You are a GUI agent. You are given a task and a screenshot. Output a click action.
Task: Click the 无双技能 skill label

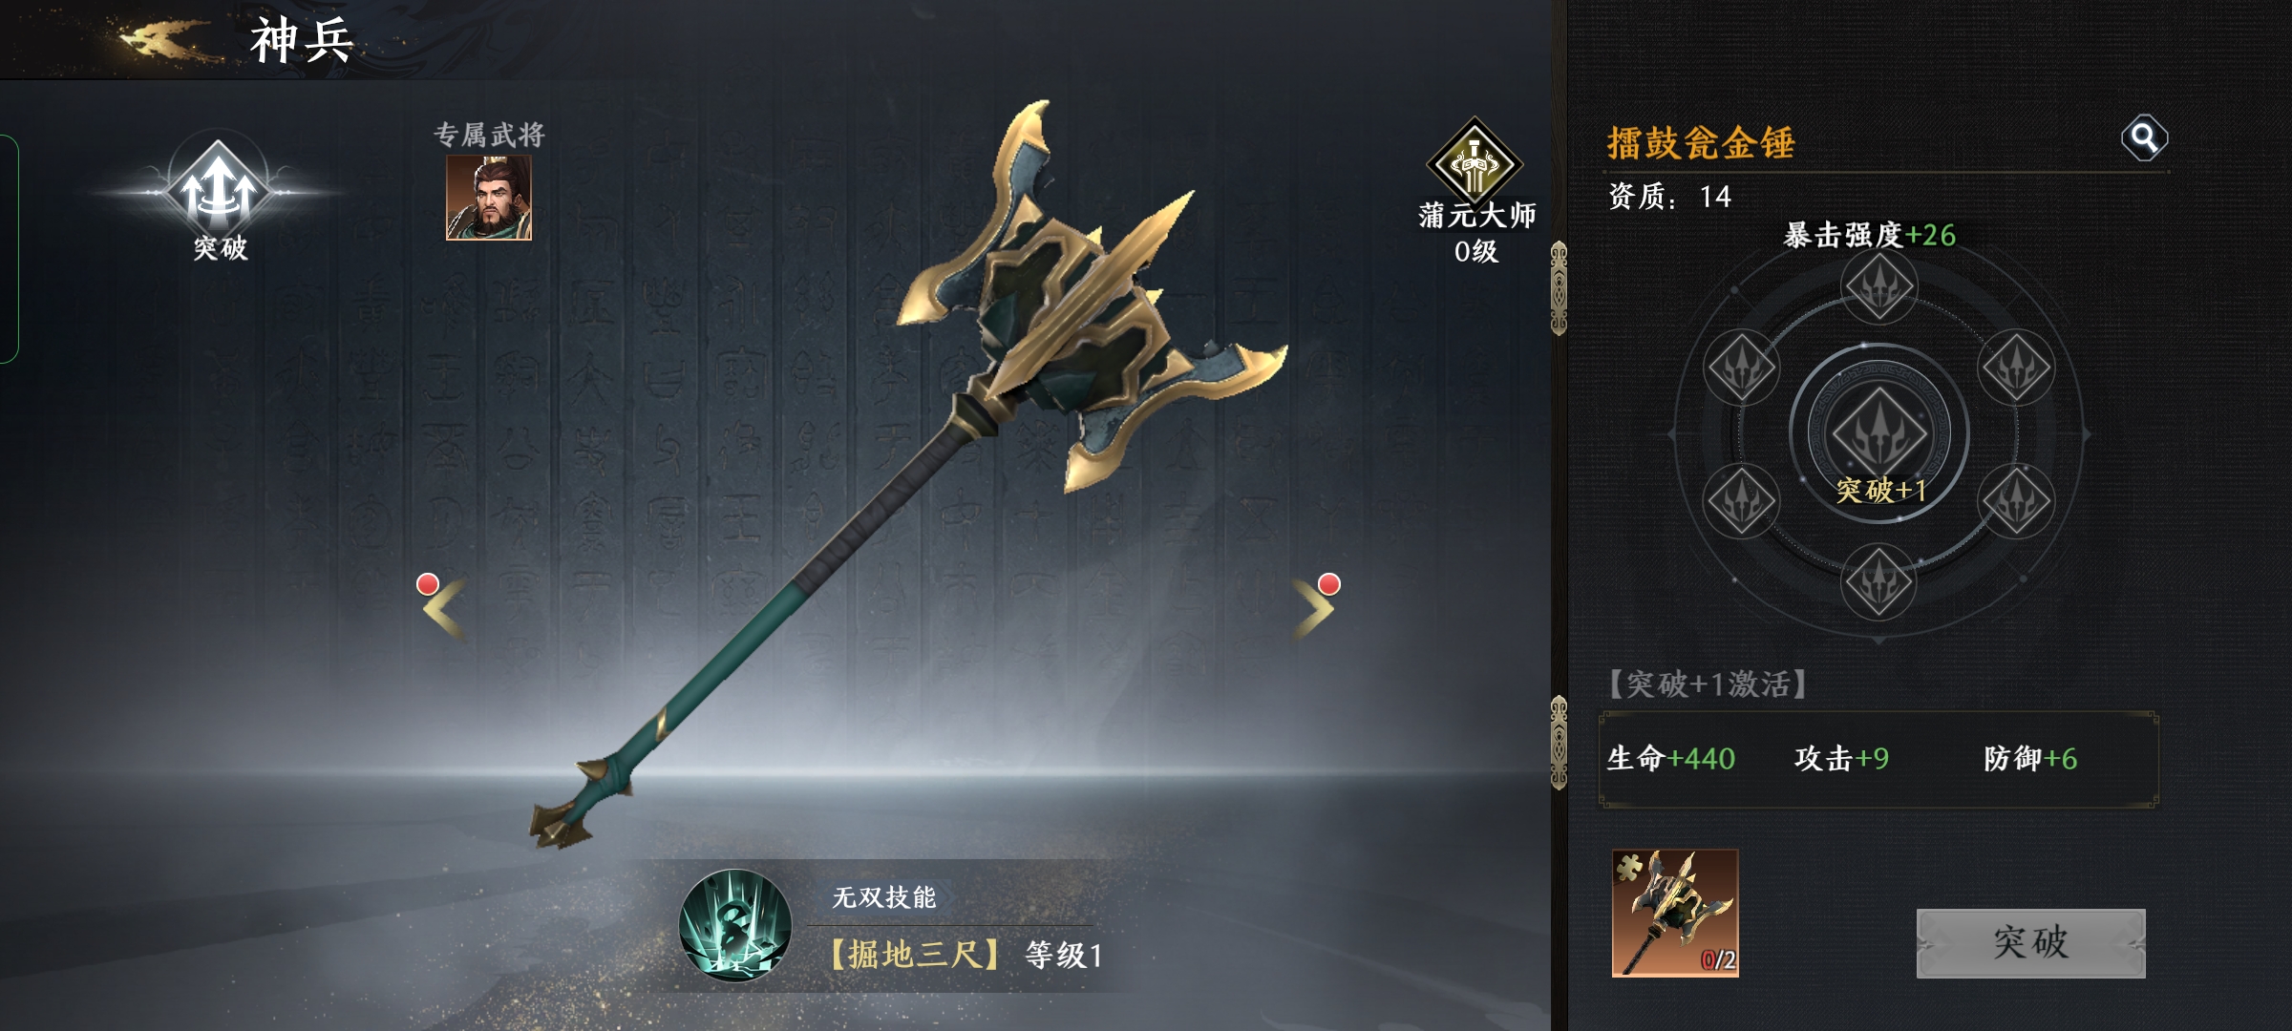tap(883, 897)
